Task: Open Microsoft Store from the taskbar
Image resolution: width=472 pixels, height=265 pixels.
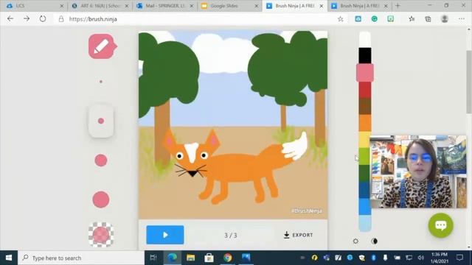Action: 209,258
